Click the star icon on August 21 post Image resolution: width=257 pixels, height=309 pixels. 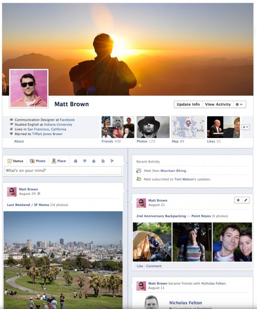tap(238, 200)
